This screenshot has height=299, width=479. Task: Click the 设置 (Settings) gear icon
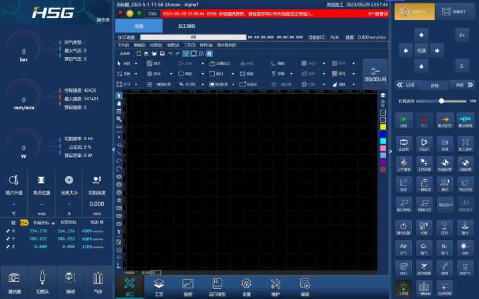point(246,286)
